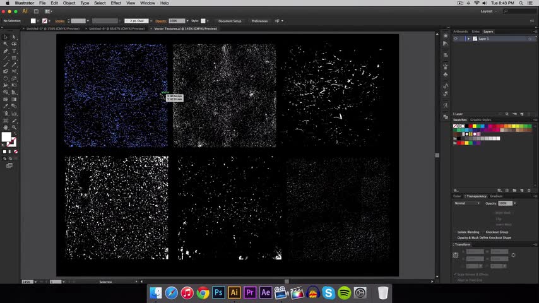Switch to the Graphic Styles tab
Viewport: 539px width, 303px height.
480,119
